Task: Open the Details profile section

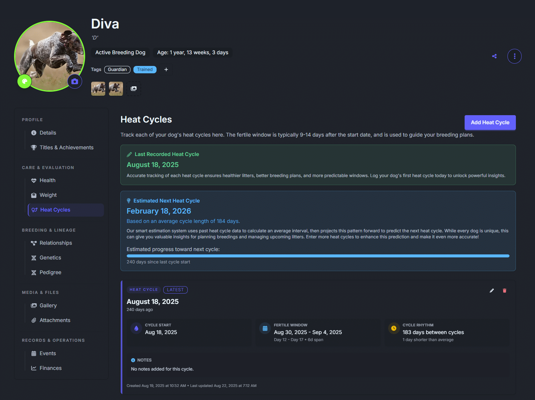Action: (x=48, y=133)
